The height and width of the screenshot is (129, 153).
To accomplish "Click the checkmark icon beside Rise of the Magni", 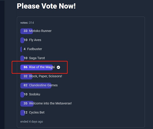I will [58, 67].
